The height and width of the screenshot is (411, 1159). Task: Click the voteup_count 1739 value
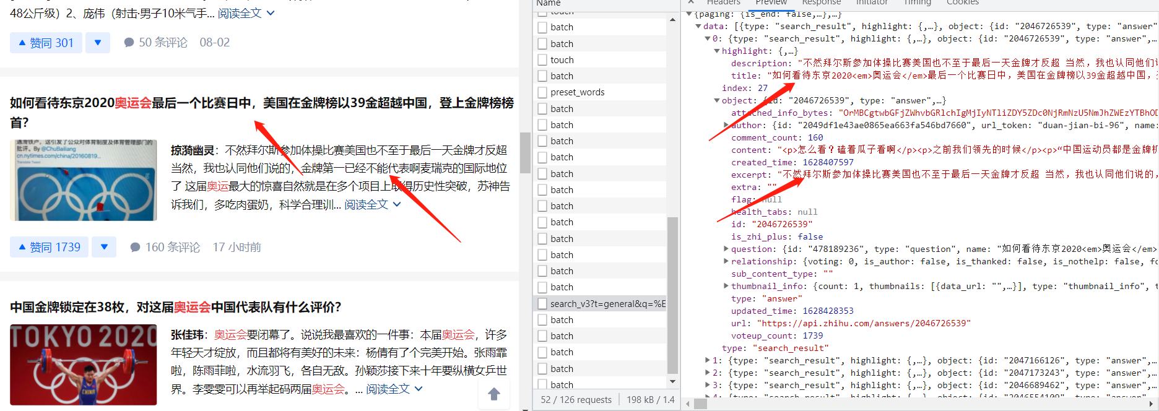[813, 335]
